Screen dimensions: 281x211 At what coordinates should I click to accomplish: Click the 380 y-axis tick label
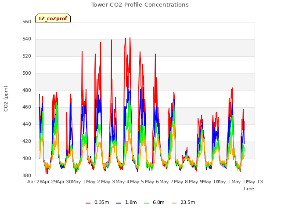click(x=27, y=175)
